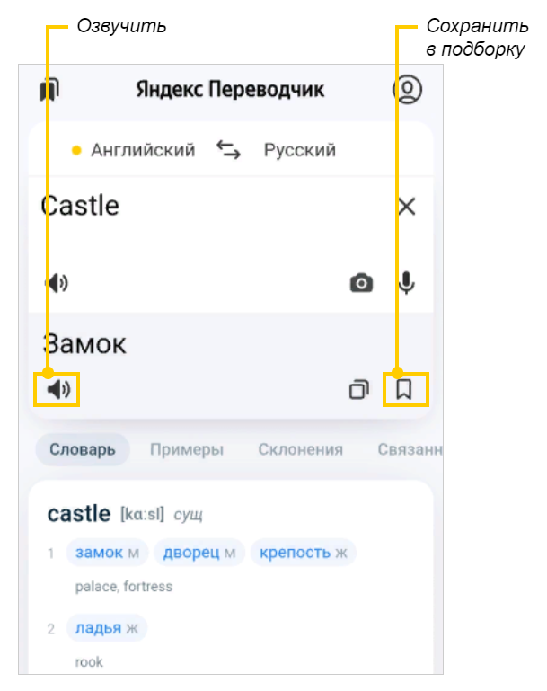547x691 pixels.
Task: Clear the source text with X
Action: 407,207
